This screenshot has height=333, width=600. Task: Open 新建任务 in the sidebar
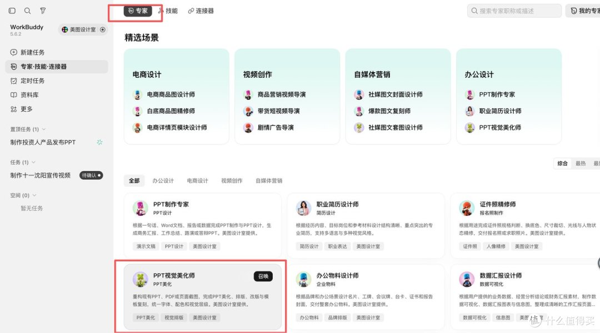point(57,52)
